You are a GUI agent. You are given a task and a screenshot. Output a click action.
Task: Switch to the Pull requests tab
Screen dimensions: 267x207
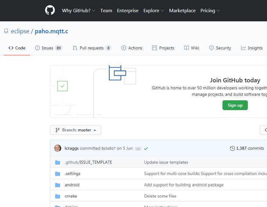click(92, 48)
